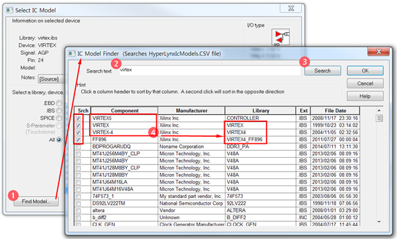Check the altera row Srch checkbox
The width and height of the screenshot is (397, 239).
click(78, 211)
